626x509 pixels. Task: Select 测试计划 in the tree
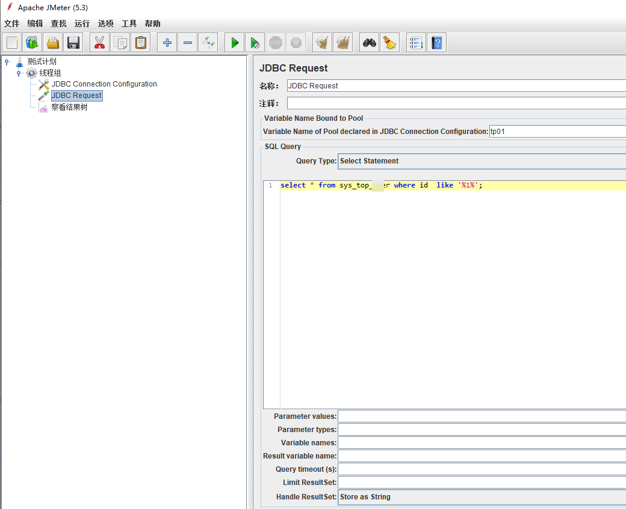[x=42, y=62]
